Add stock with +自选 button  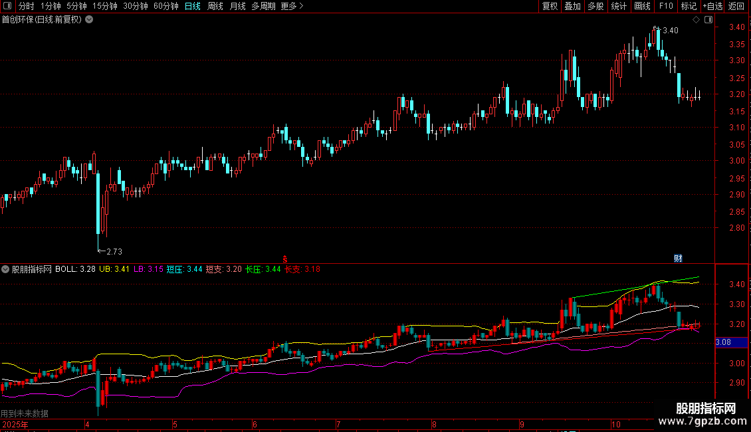pyautogui.click(x=712, y=6)
